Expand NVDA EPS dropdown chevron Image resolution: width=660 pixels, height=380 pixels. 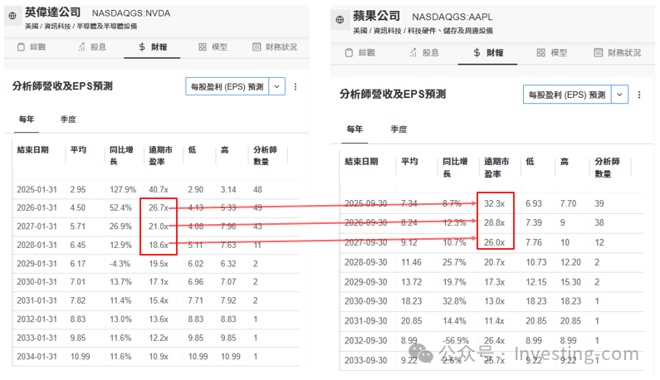pyautogui.click(x=277, y=86)
